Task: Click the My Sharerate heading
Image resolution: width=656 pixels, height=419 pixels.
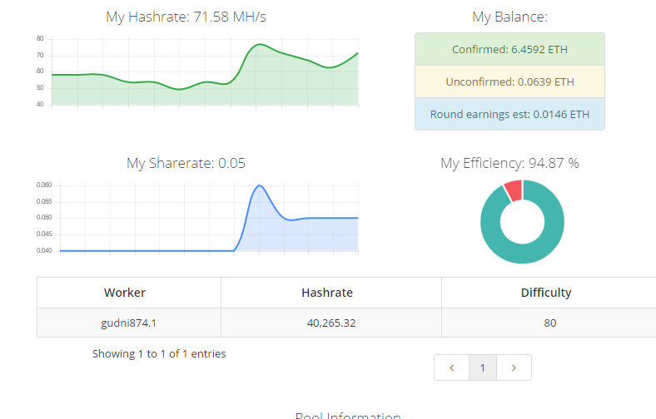Action: pos(186,163)
